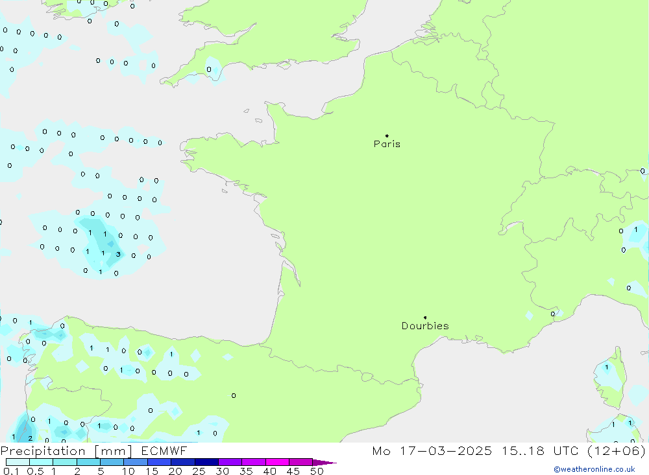Pick the 40–45 mm magenta legend swatch
Image resolution: width=649 pixels, height=475 pixels.
click(x=277, y=462)
